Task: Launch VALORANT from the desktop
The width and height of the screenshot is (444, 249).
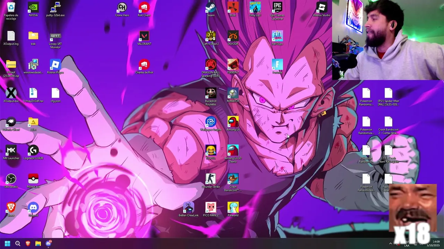Action: coord(144,38)
